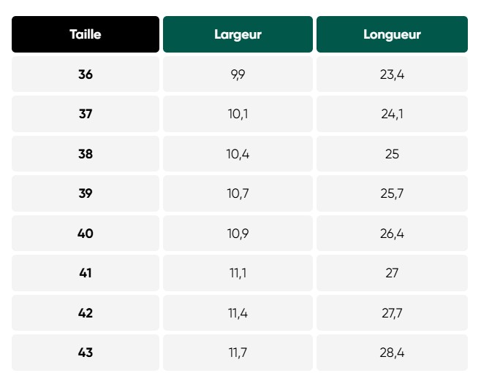The width and height of the screenshot is (481, 373).
Task: Select the size 42 row cell
Action: (86, 313)
